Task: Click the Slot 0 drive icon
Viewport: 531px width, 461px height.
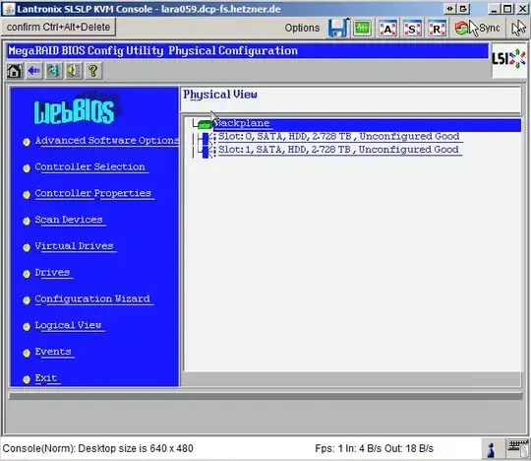Action: point(206,138)
